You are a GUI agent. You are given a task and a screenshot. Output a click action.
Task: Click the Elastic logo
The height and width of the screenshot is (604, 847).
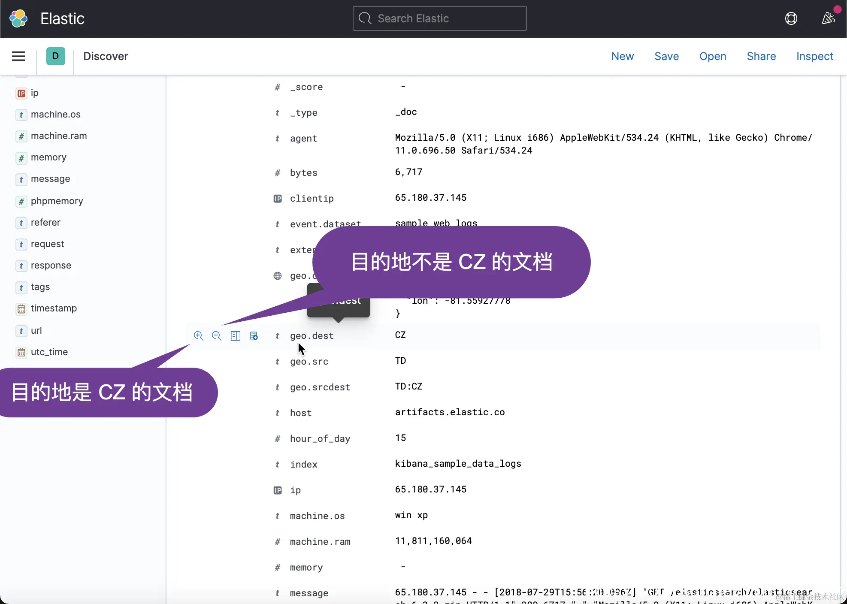click(x=18, y=18)
